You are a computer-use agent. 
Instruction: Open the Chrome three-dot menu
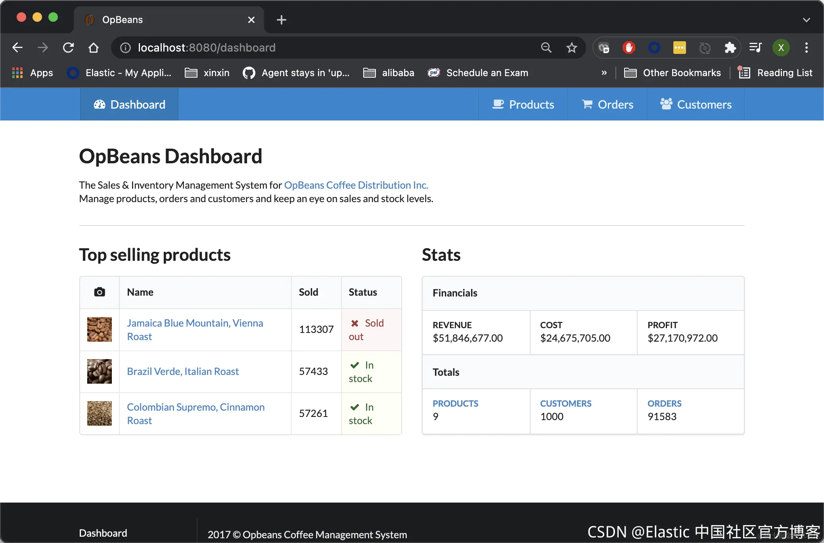tap(806, 48)
